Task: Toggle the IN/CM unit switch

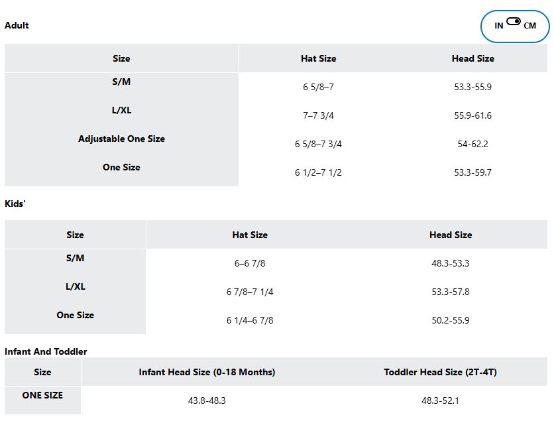Action: tap(514, 22)
